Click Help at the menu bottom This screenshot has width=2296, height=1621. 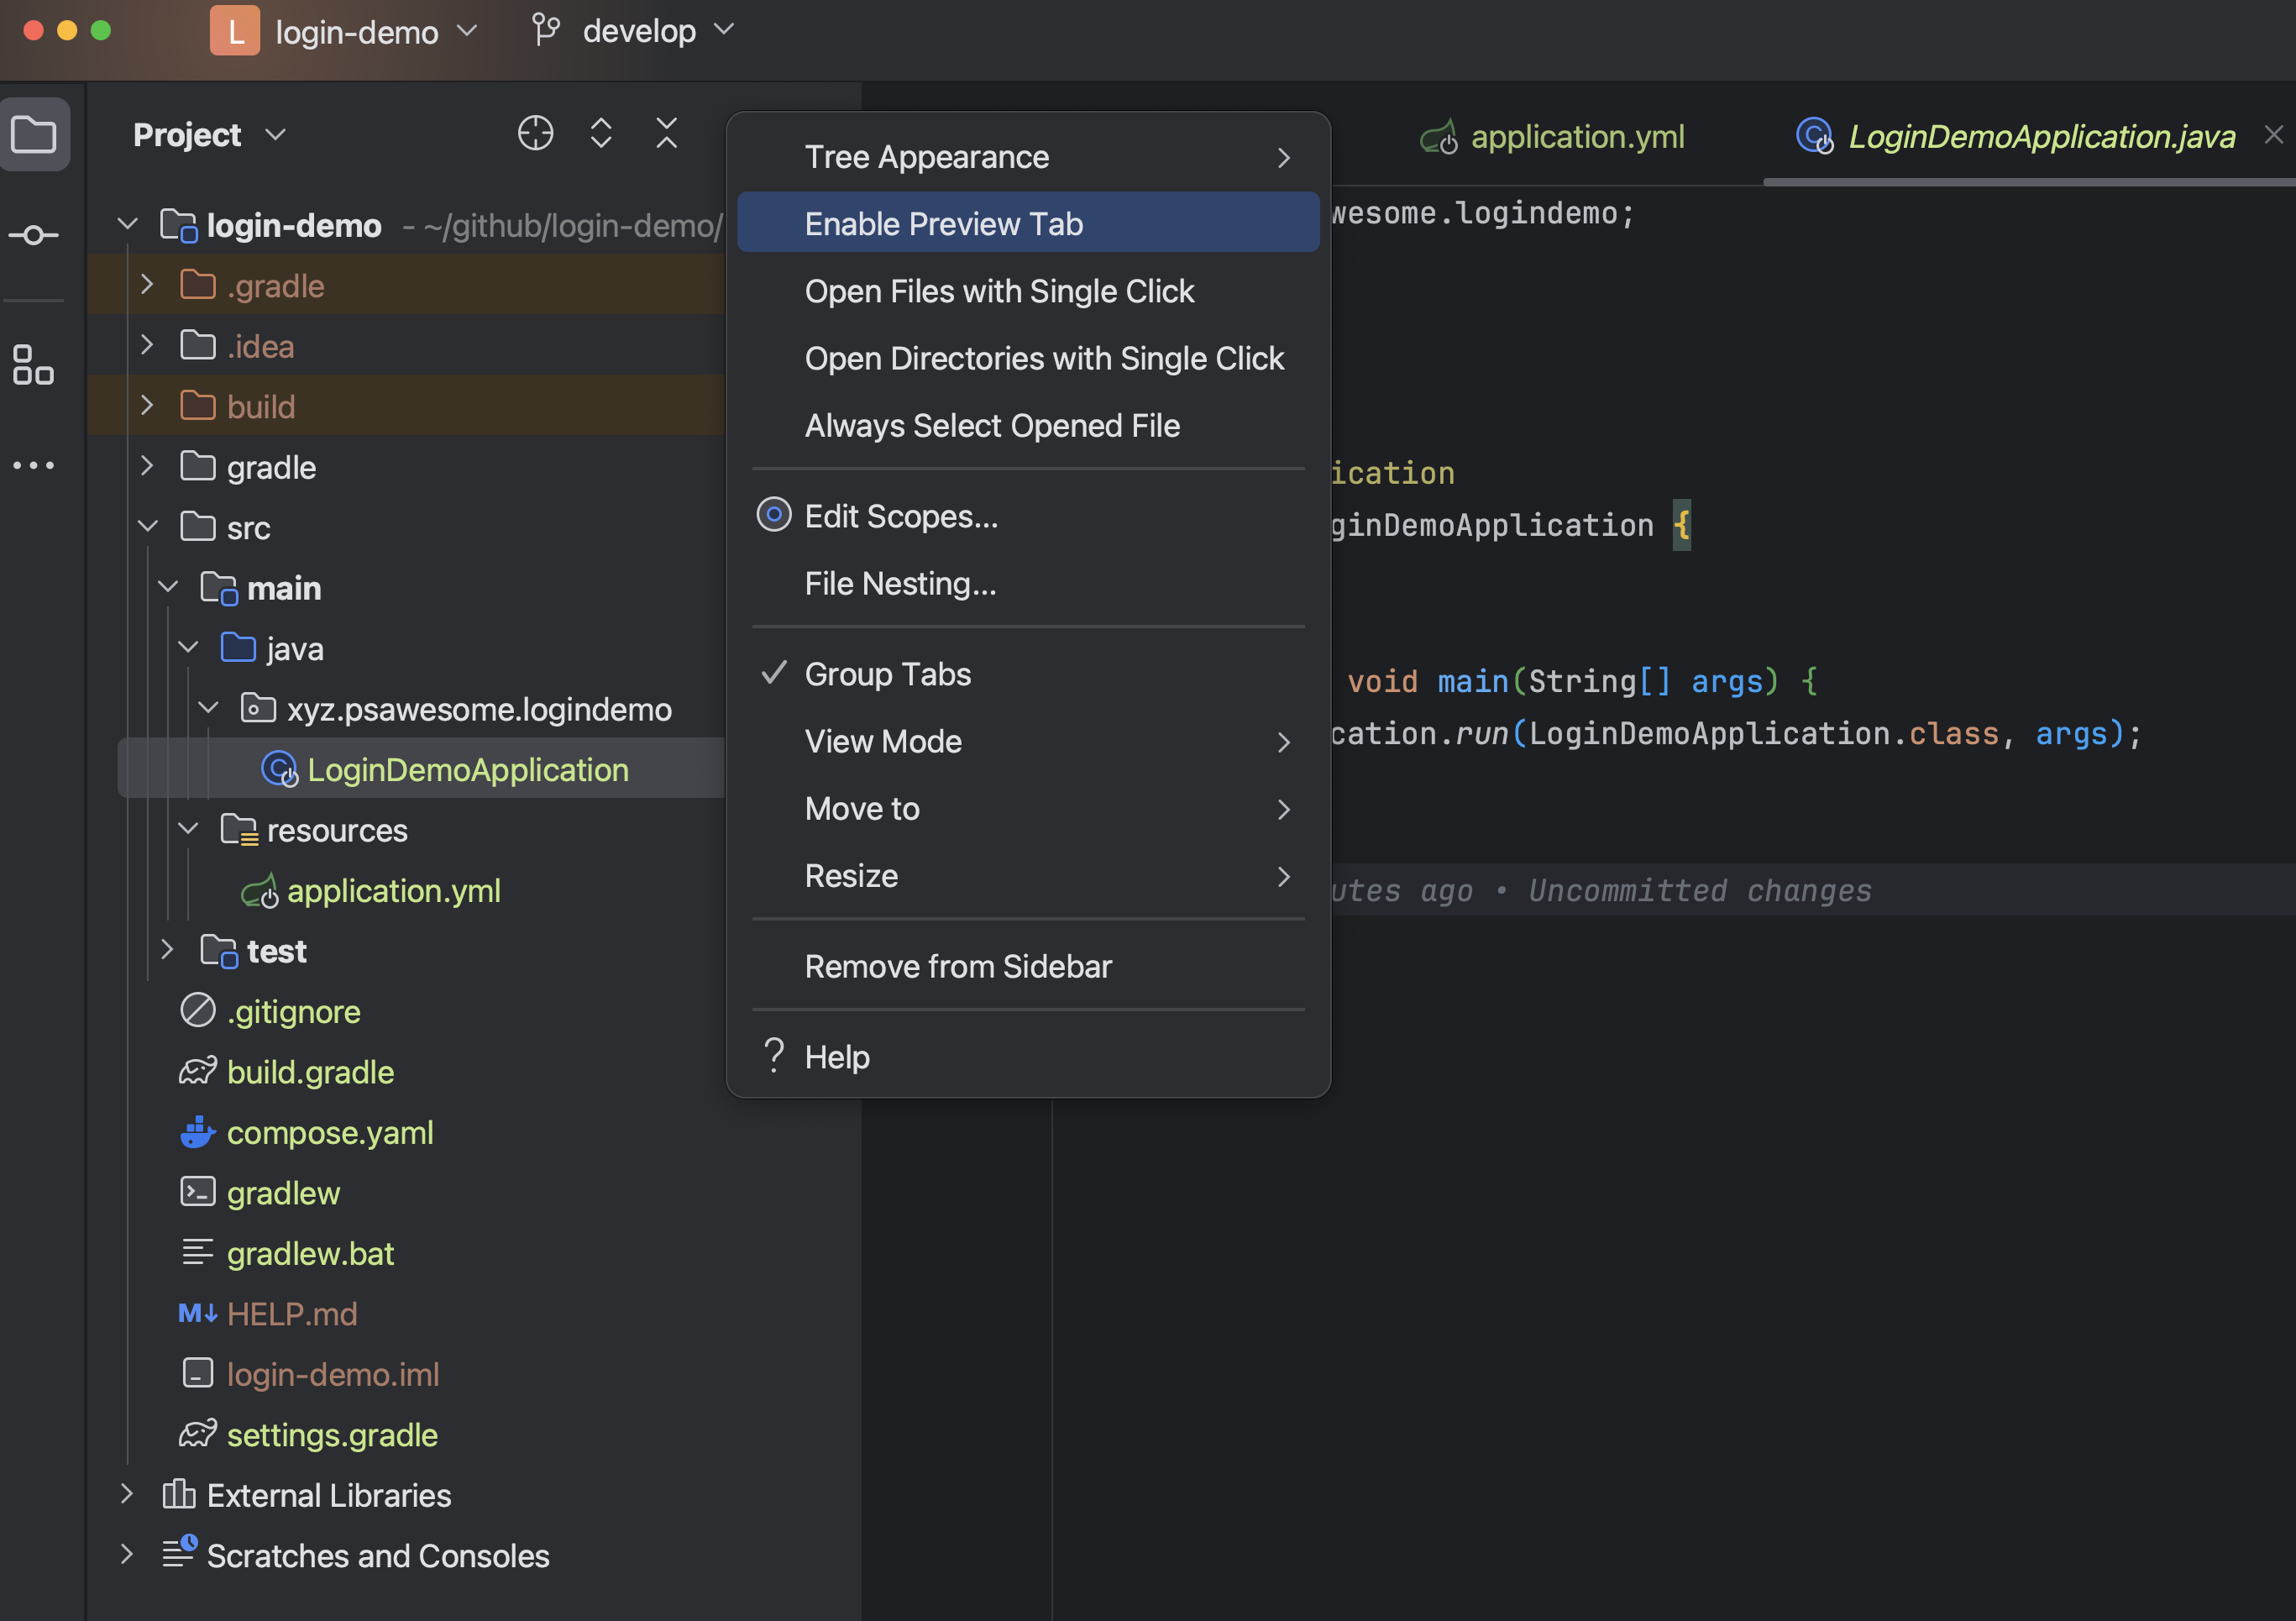(x=836, y=1056)
